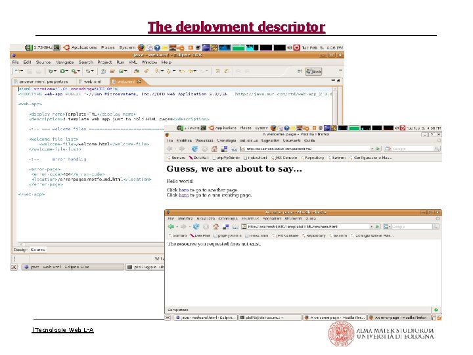Screen dimensions: 473x355
Task: Click the Debug bug icon in Eclipse toolbar
Action: click(51, 71)
